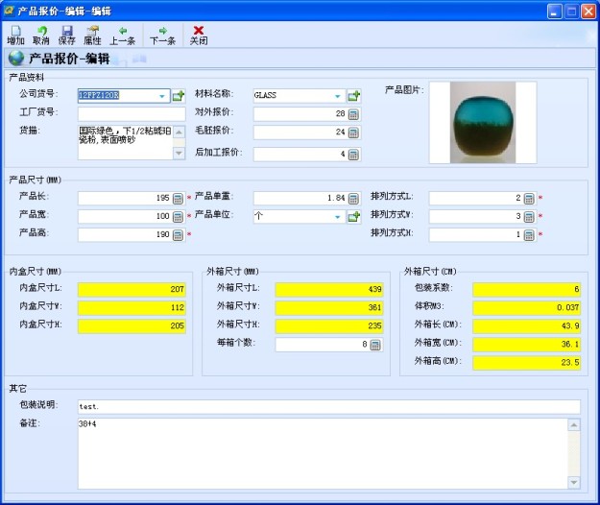This screenshot has height=505, width=600.
Task: Click the 外箱尺寸L yellow field 439
Action: click(x=329, y=290)
